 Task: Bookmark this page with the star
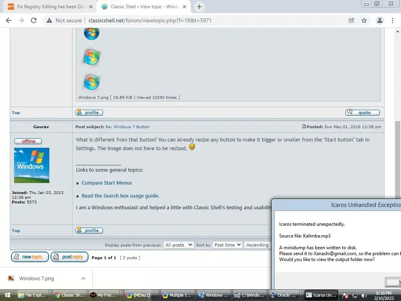pyautogui.click(x=364, y=20)
